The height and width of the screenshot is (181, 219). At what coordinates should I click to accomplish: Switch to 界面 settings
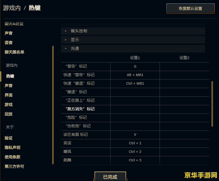[9, 95]
